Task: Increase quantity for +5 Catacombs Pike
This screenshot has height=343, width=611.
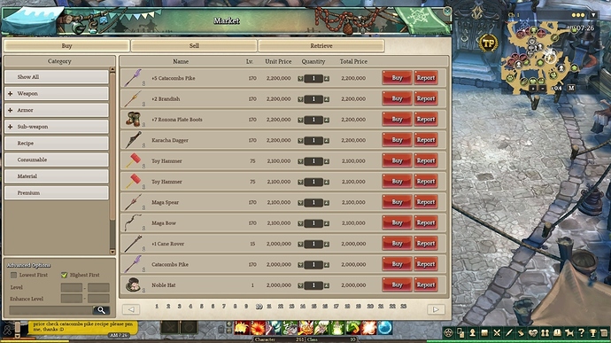Action: pyautogui.click(x=327, y=78)
